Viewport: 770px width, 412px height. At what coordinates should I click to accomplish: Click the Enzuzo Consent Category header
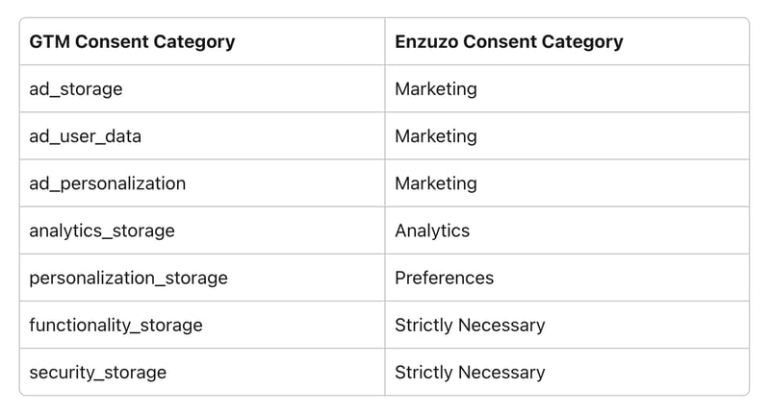click(508, 42)
